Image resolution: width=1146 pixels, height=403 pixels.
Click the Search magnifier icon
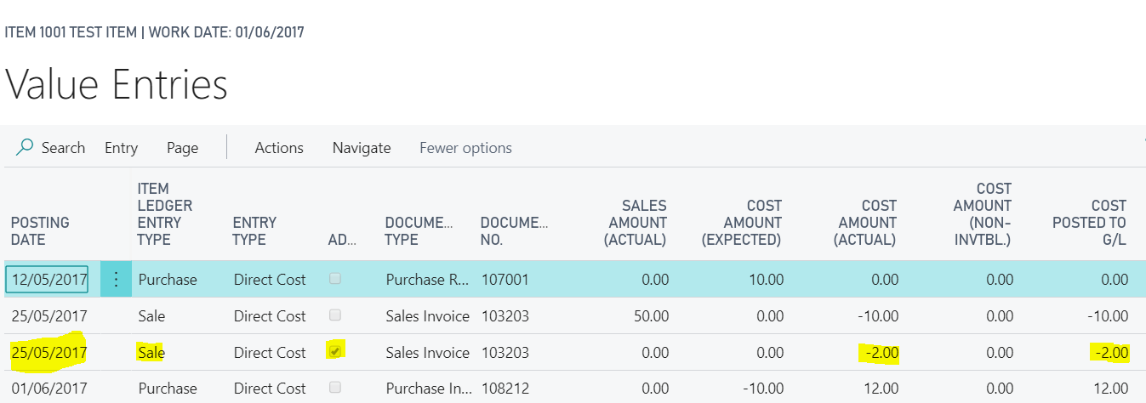point(25,148)
